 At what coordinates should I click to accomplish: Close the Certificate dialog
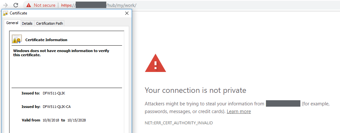click(127, 13)
